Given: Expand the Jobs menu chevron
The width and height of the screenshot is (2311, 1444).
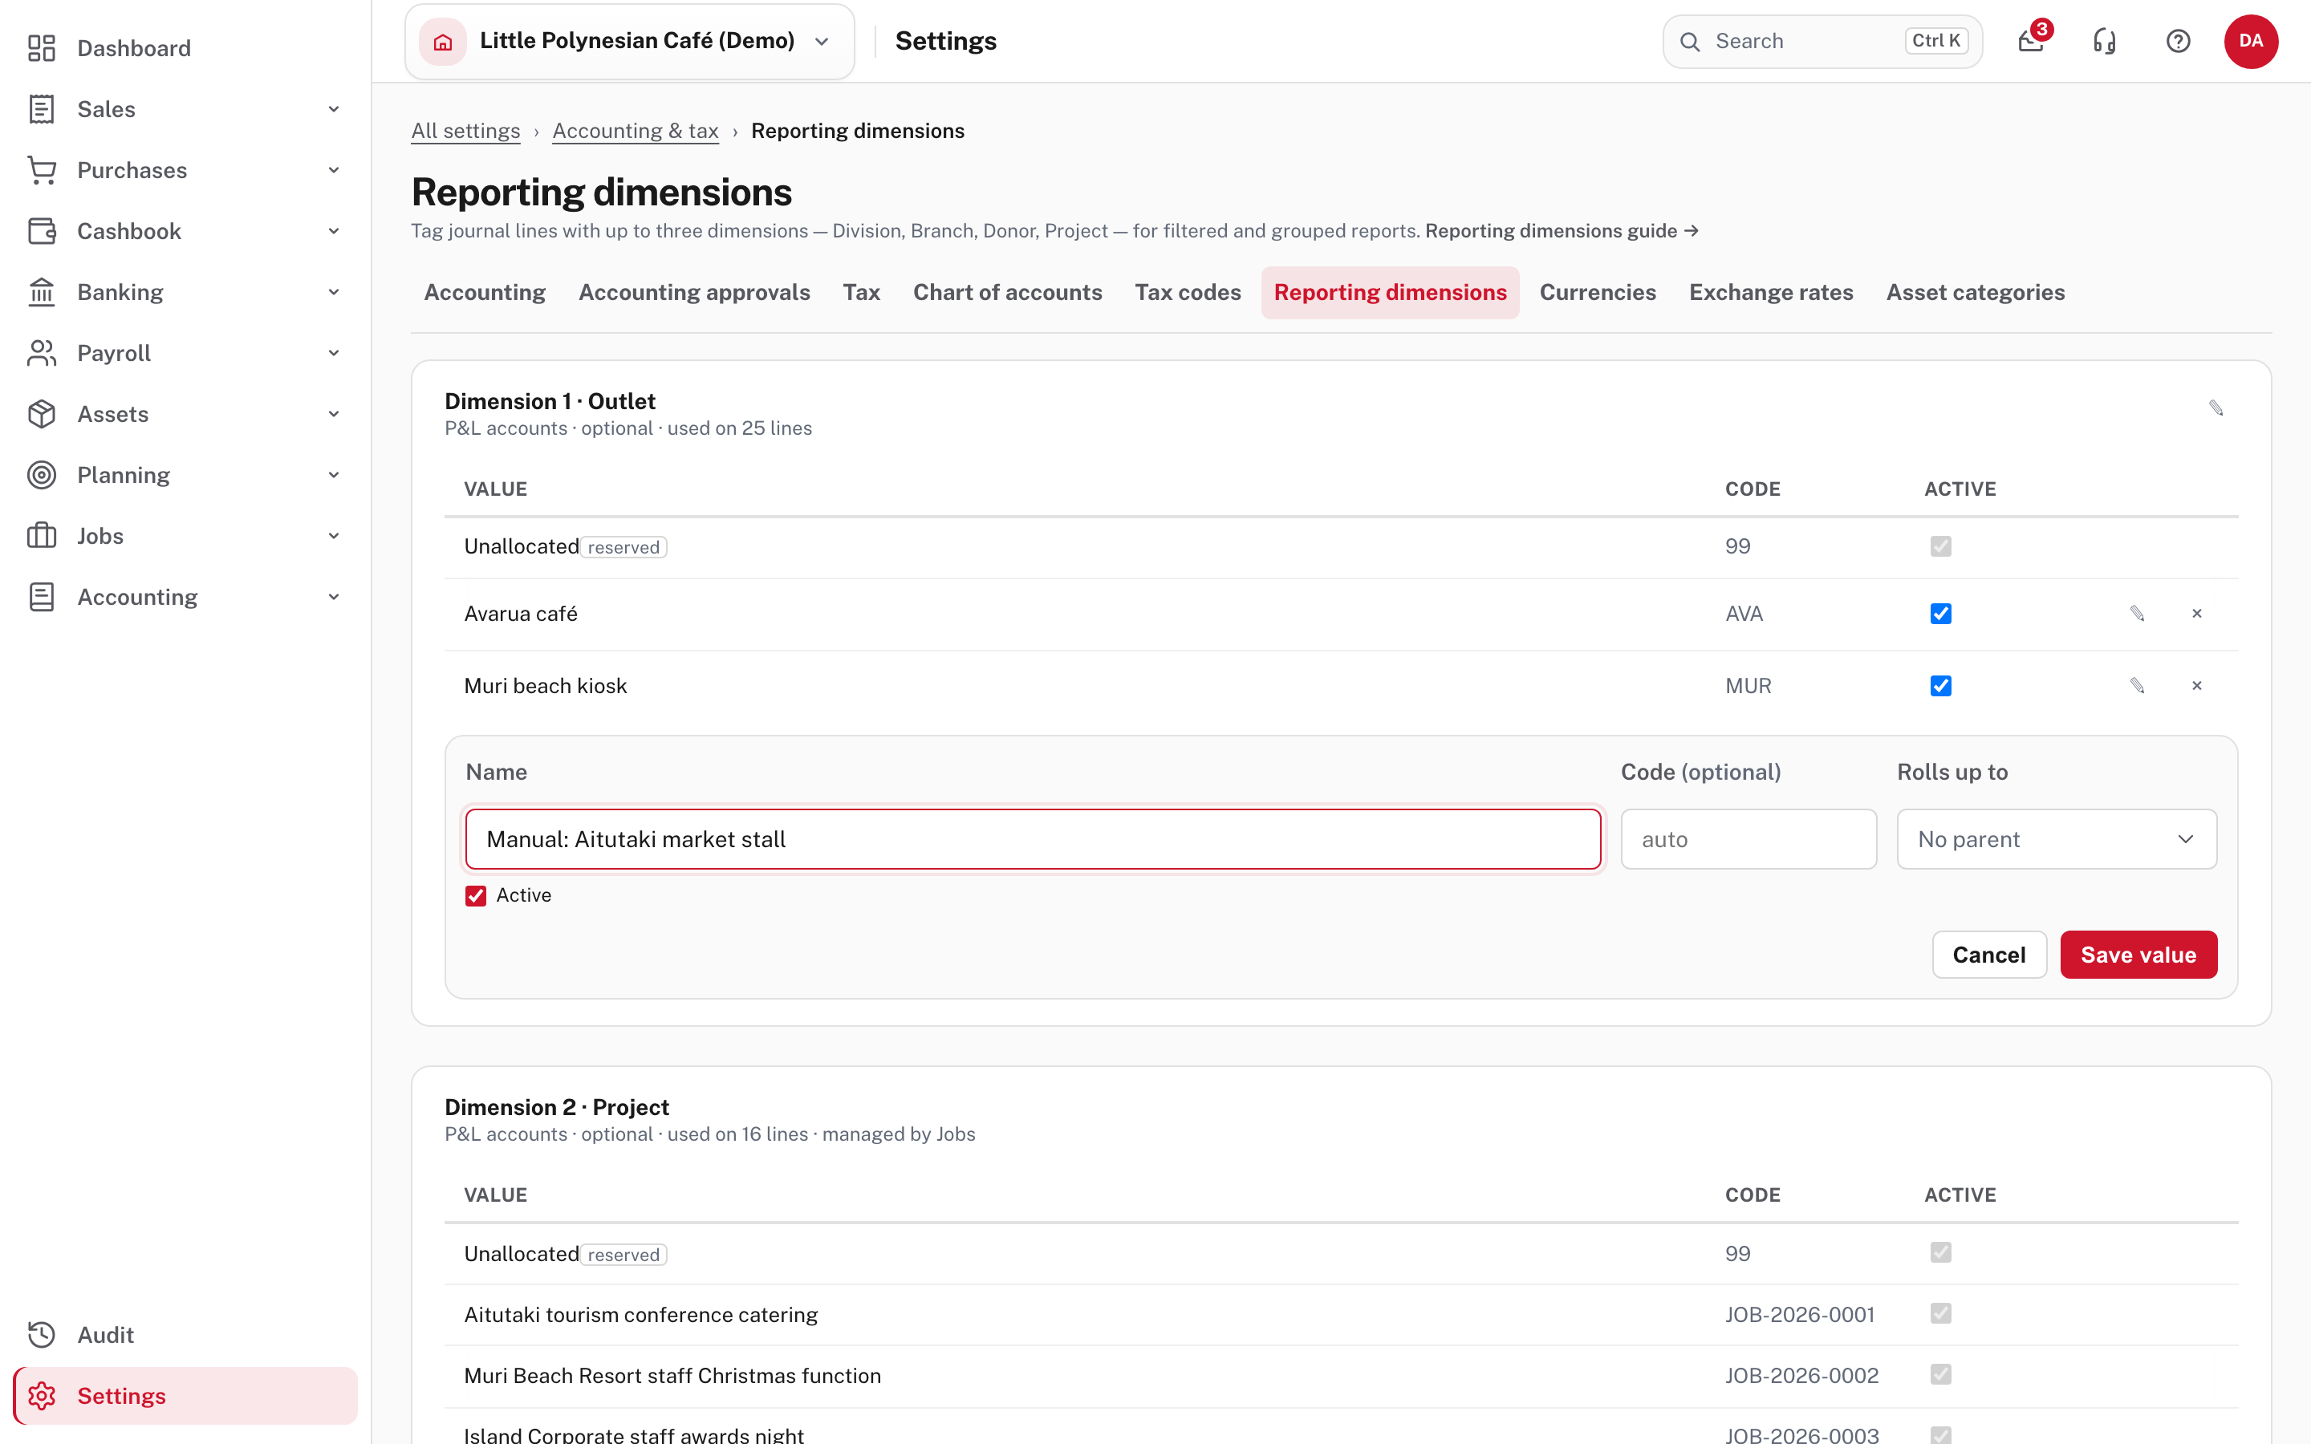Looking at the screenshot, I should [333, 536].
